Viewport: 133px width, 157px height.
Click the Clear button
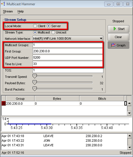tap(118, 37)
